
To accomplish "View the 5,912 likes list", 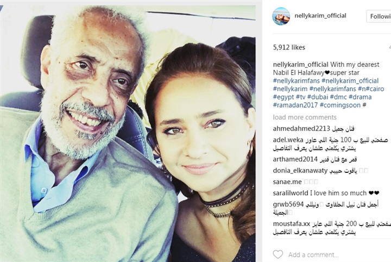I will (x=289, y=47).
